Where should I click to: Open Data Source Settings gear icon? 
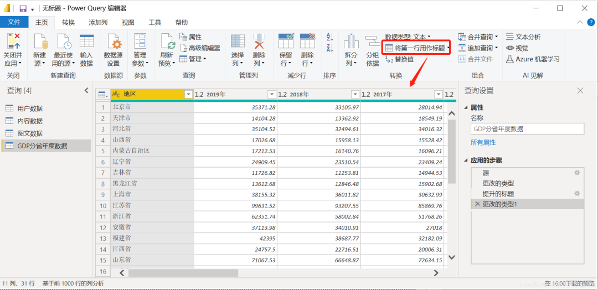(114, 42)
